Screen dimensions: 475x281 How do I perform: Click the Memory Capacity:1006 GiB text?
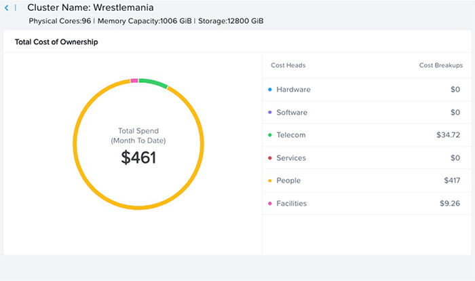click(145, 21)
